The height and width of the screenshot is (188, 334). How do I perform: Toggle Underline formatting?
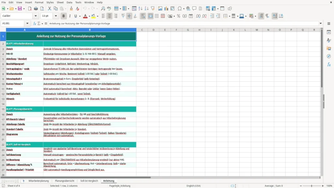pos(75,16)
